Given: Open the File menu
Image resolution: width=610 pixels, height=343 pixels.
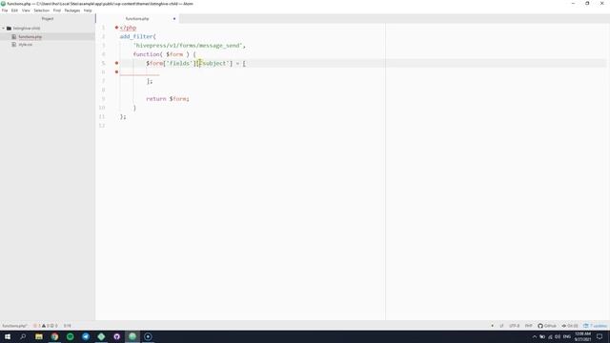Looking at the screenshot, I should (x=5, y=10).
